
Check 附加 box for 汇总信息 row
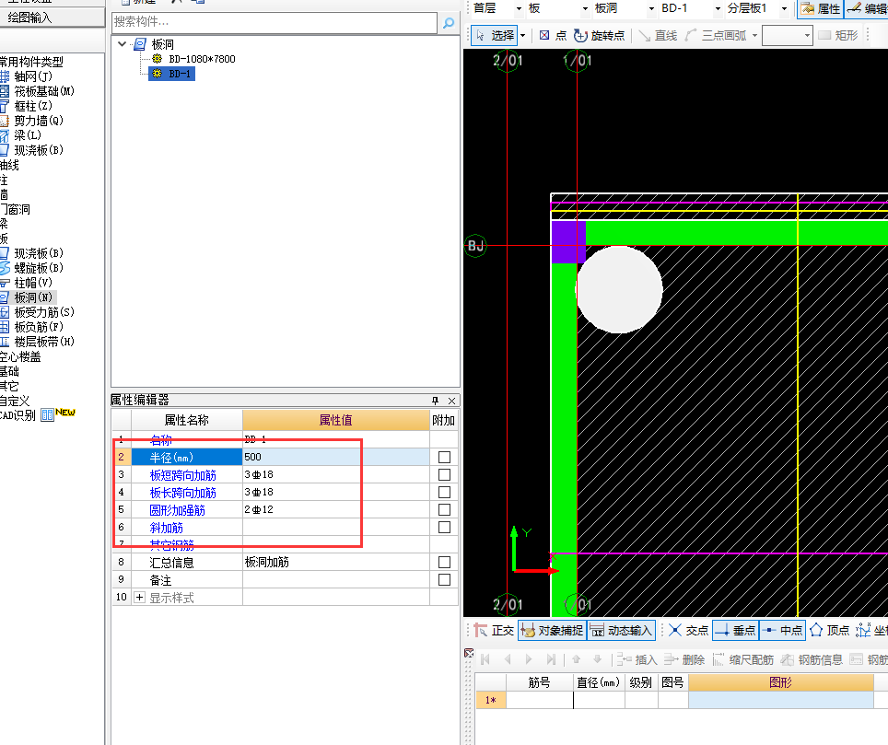(445, 562)
